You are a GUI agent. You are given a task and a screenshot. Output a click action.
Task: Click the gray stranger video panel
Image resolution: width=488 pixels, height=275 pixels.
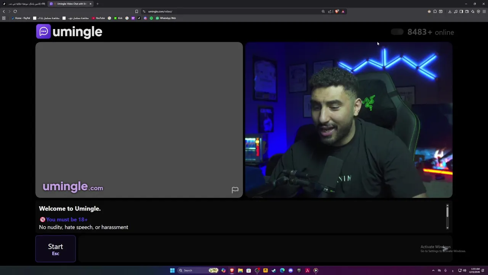(139, 120)
